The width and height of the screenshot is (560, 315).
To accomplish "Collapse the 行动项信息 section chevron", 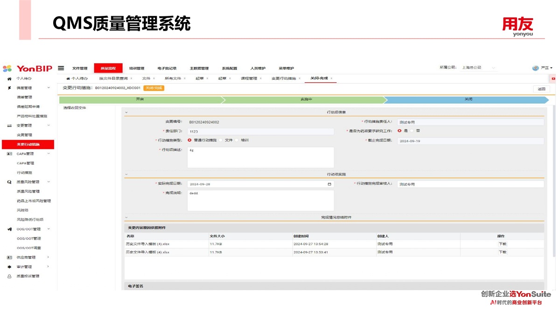I will [126, 112].
